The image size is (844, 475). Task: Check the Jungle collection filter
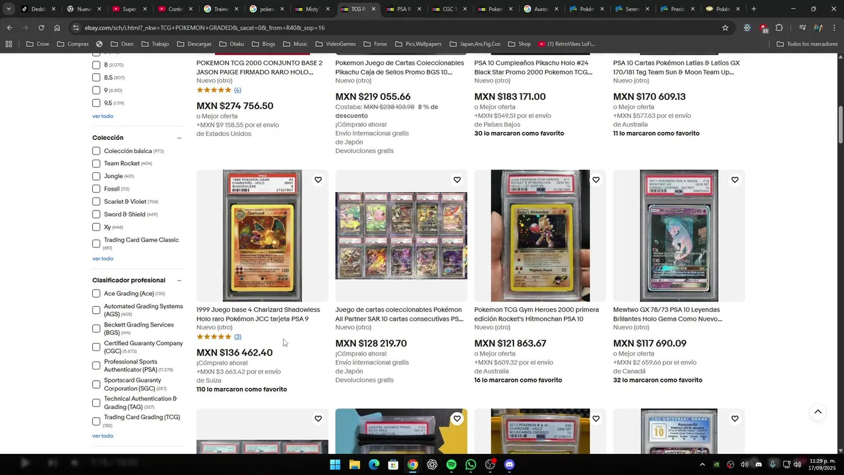(x=96, y=176)
